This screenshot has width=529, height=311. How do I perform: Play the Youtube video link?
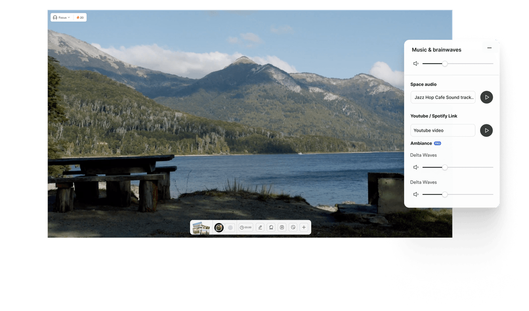[x=486, y=130]
